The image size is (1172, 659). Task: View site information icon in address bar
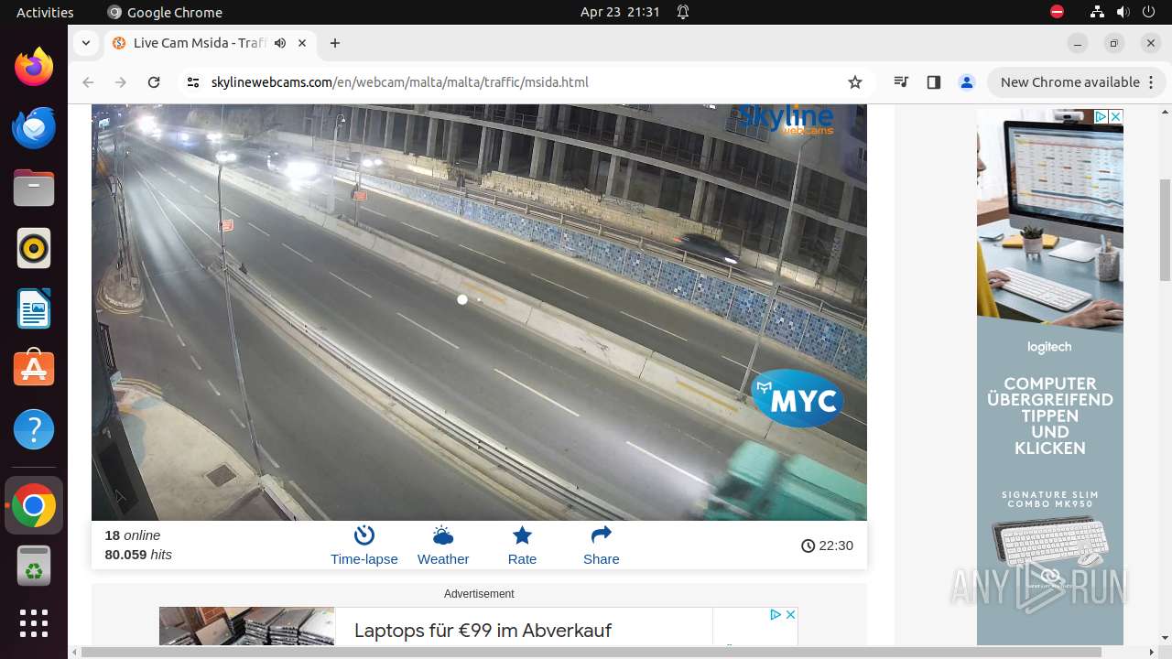pyautogui.click(x=192, y=82)
